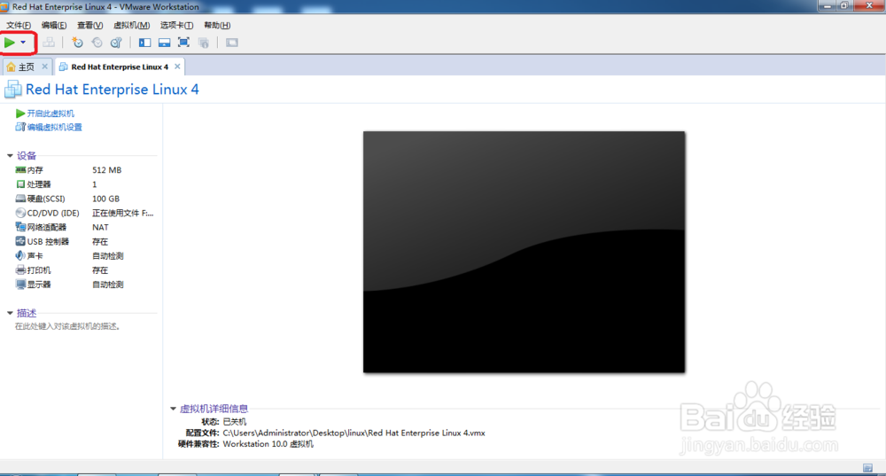Click the Send Ctrl+Alt+Del toolbar icon
The image size is (886, 476).
point(49,43)
